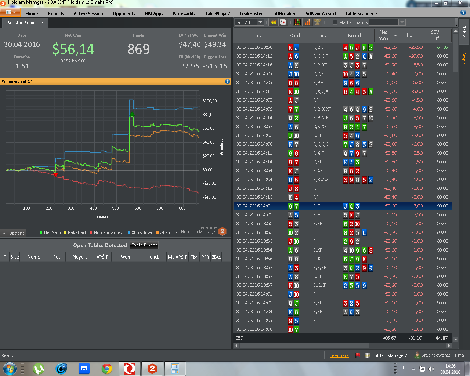
Task: Click the yellow rewind hand replayer icon
Action: pos(273,22)
